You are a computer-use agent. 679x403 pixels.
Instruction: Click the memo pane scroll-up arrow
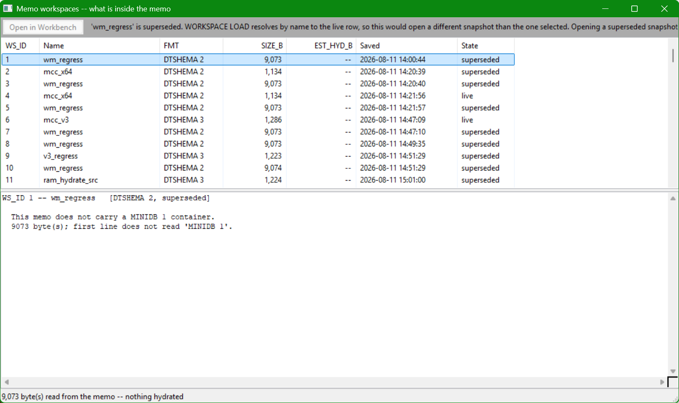[x=673, y=198]
